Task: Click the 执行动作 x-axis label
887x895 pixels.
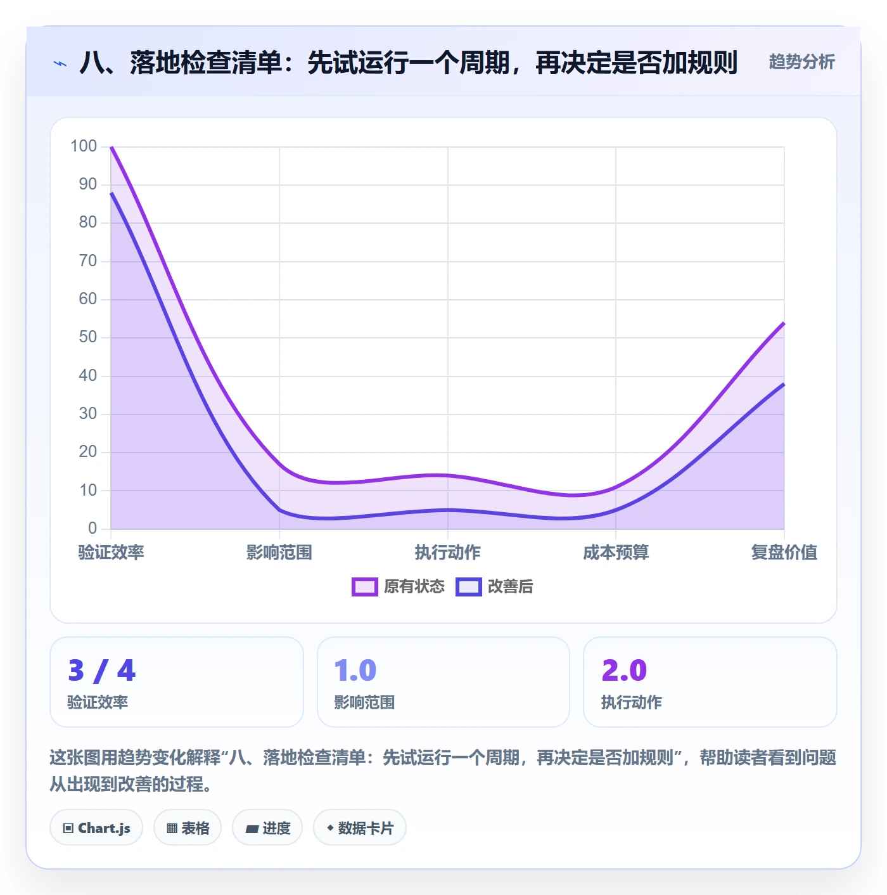Action: coord(447,552)
